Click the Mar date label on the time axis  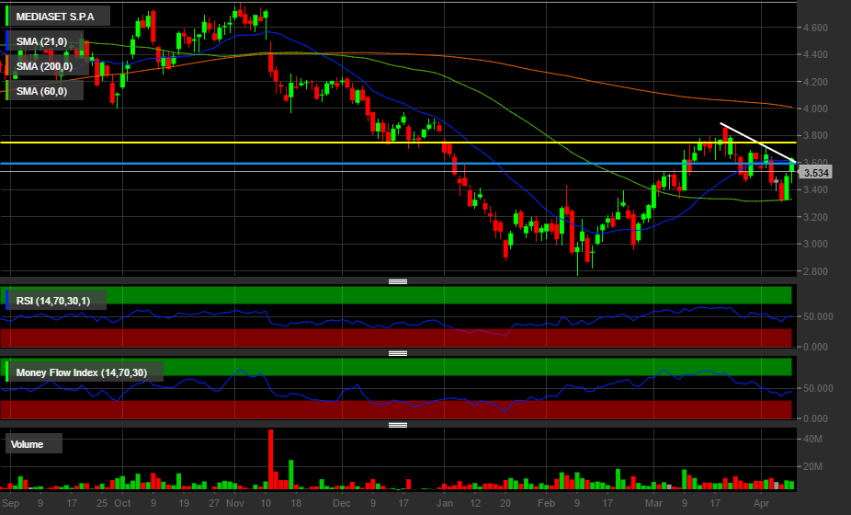(x=653, y=503)
